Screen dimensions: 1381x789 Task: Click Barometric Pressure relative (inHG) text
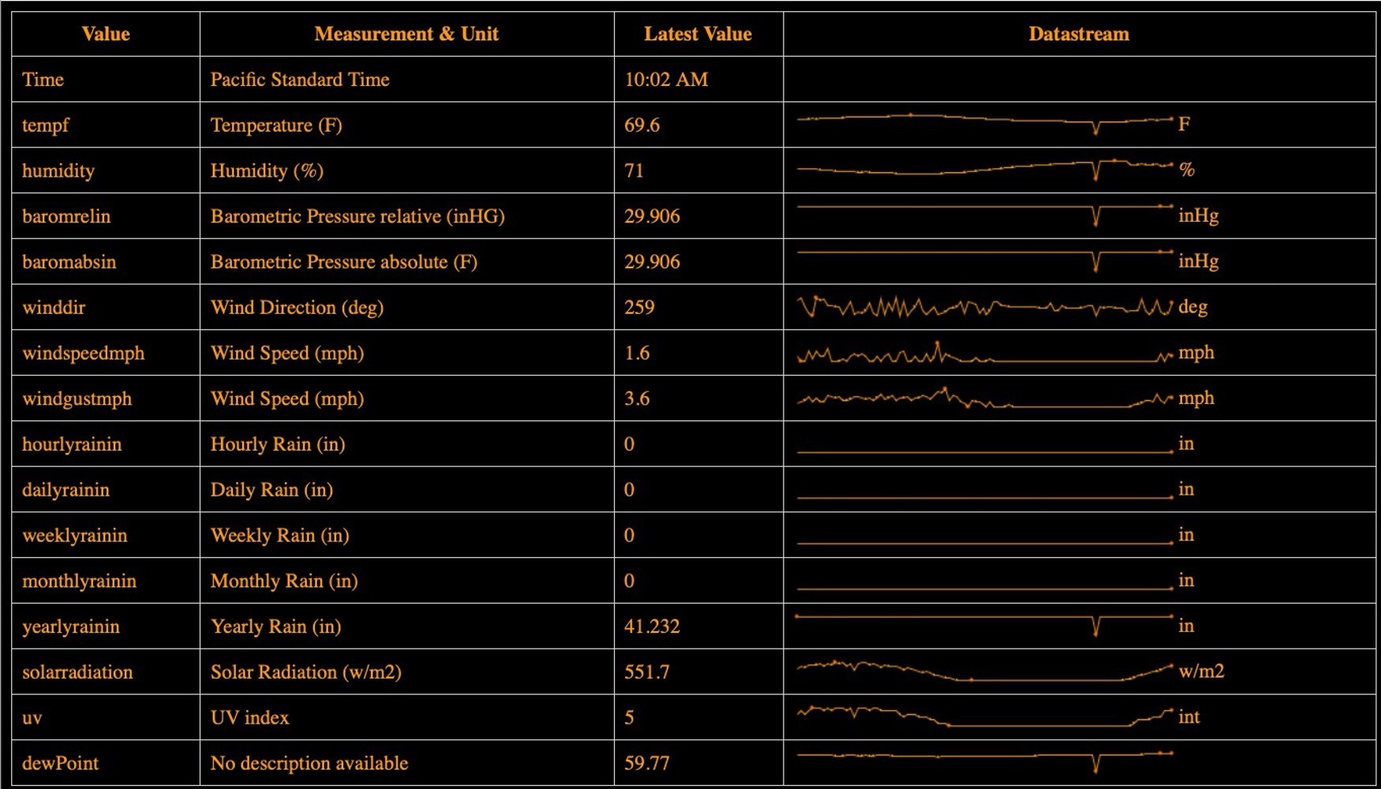coord(357,217)
